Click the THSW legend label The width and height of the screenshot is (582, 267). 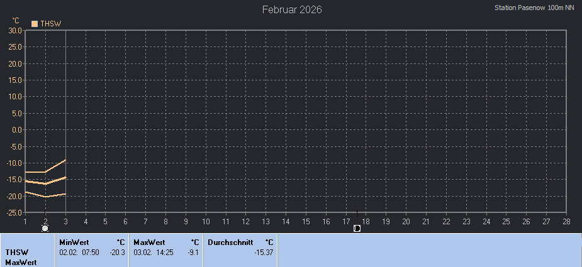50,24
